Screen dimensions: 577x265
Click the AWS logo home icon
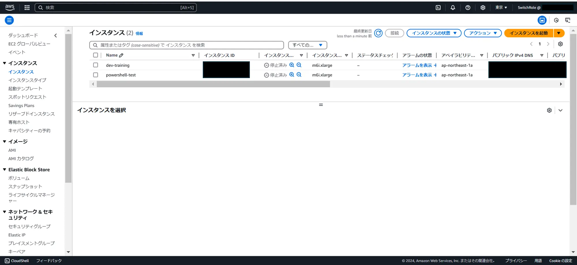pyautogui.click(x=10, y=7)
